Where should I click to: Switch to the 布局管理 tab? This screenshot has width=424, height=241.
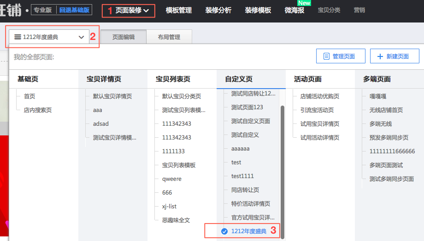click(x=169, y=37)
